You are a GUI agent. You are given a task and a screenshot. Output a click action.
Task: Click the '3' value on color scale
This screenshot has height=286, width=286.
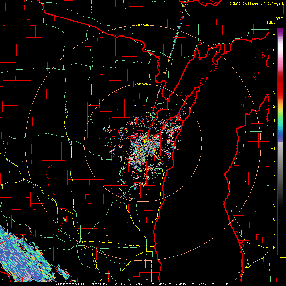[274, 92]
